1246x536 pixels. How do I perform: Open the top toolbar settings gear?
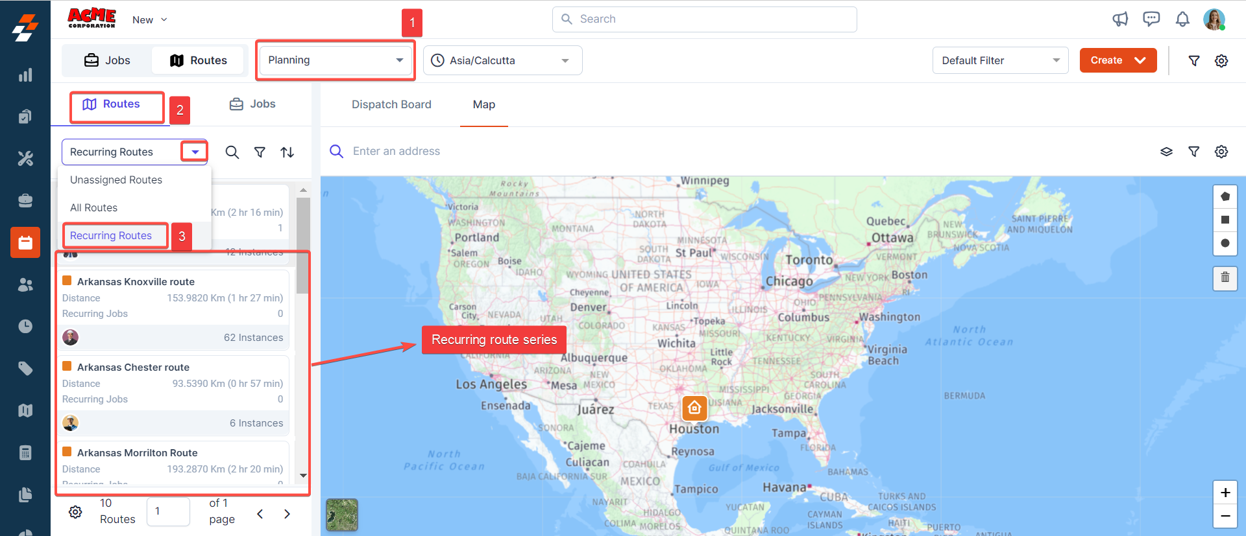point(1221,60)
